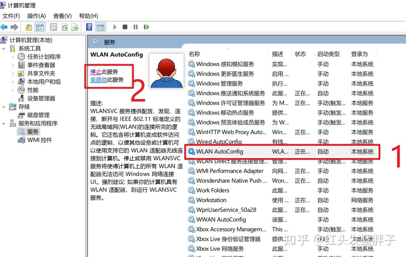This screenshot has height=257, width=406.
Task: Select the Windows 管理服务 row
Action: pos(282,83)
